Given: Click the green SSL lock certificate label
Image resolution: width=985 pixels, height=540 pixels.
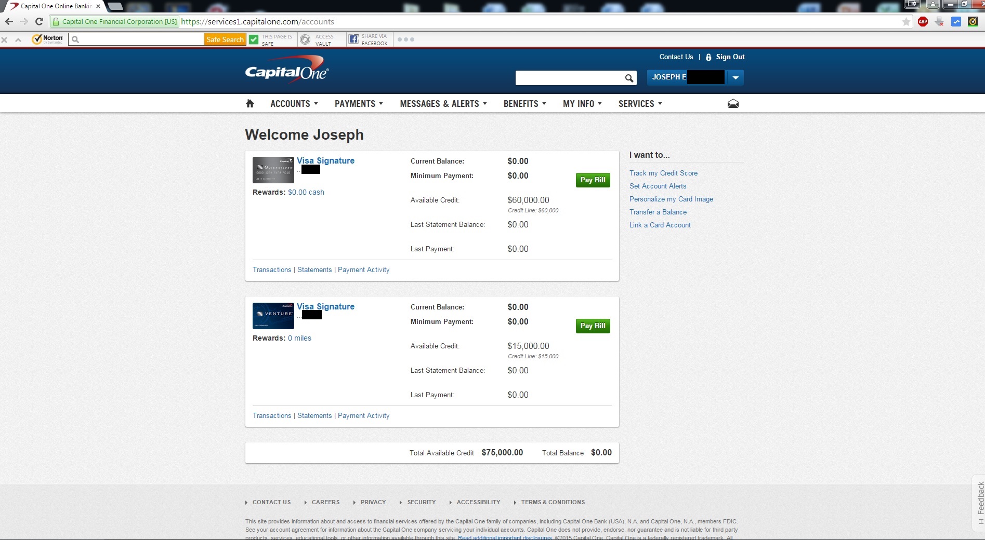Looking at the screenshot, I should pyautogui.click(x=115, y=22).
